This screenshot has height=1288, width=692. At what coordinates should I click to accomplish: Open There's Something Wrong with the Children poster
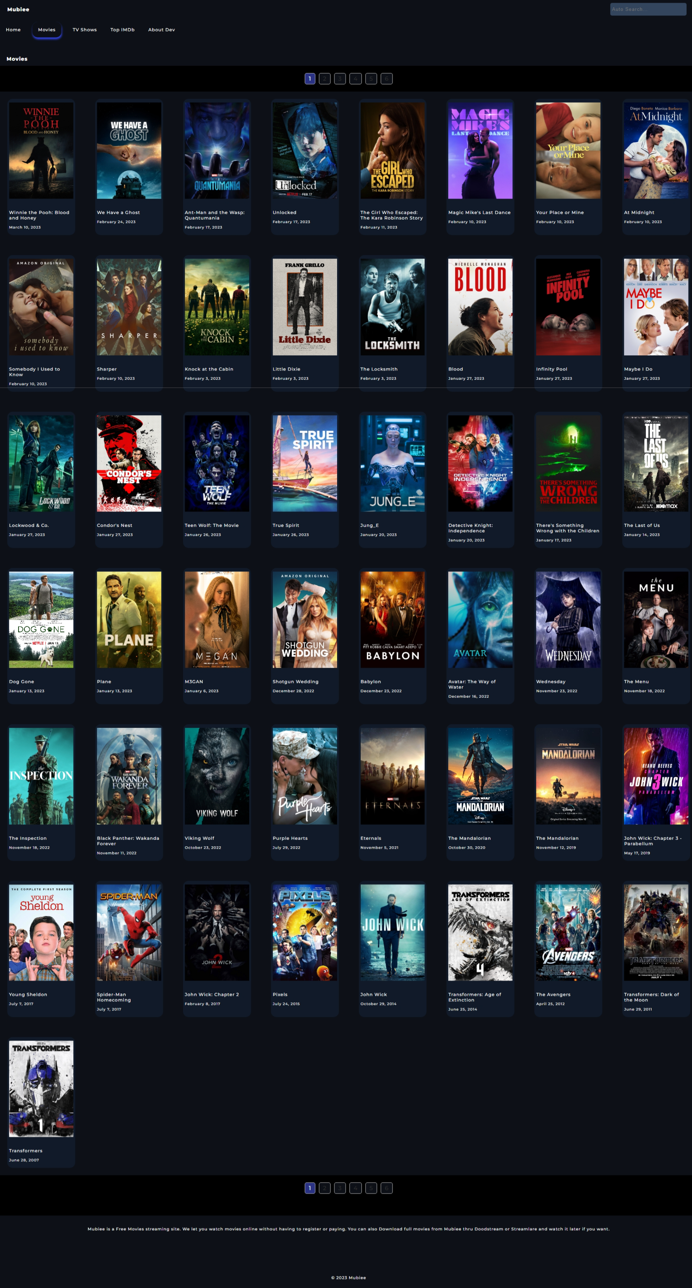coord(568,463)
